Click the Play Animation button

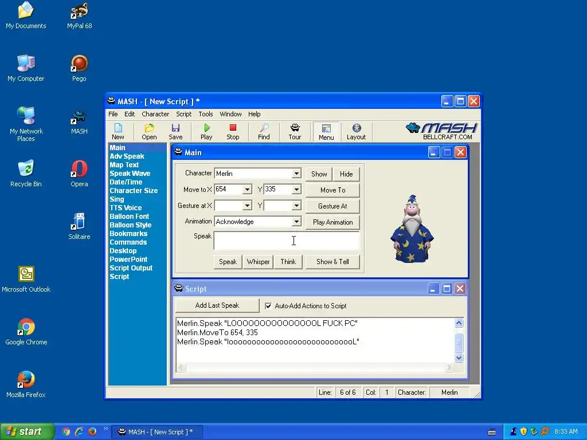tap(333, 222)
